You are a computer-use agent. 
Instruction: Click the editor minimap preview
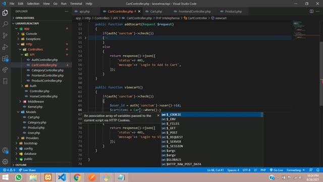click(306, 30)
